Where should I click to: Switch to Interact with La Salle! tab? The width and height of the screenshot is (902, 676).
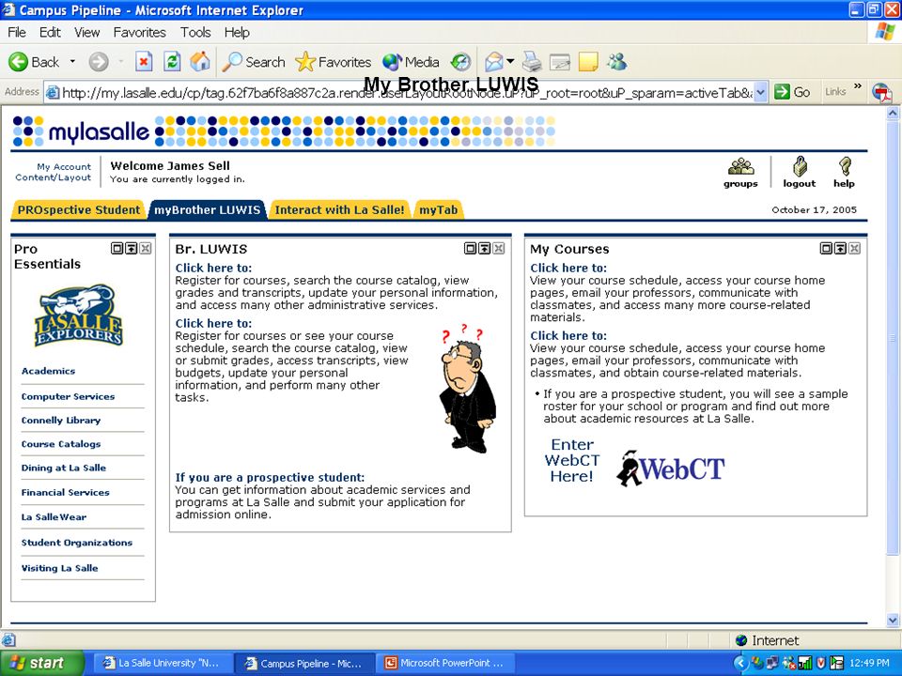click(339, 209)
